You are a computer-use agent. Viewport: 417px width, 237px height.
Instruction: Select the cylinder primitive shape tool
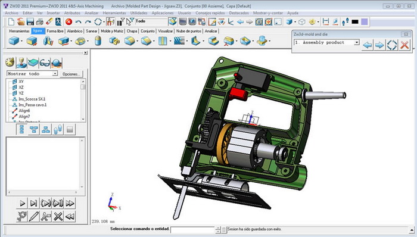[x=98, y=41]
